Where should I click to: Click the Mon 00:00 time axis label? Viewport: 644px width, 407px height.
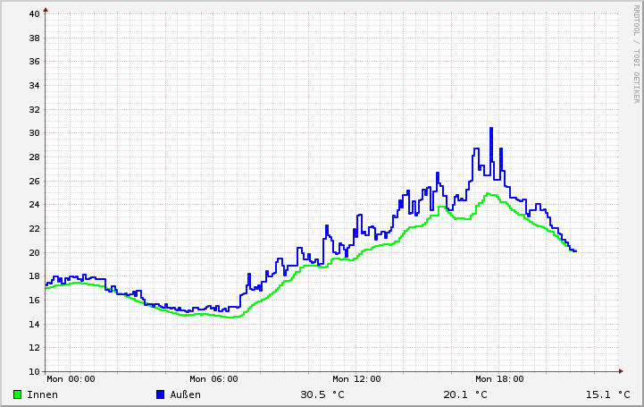click(x=71, y=379)
